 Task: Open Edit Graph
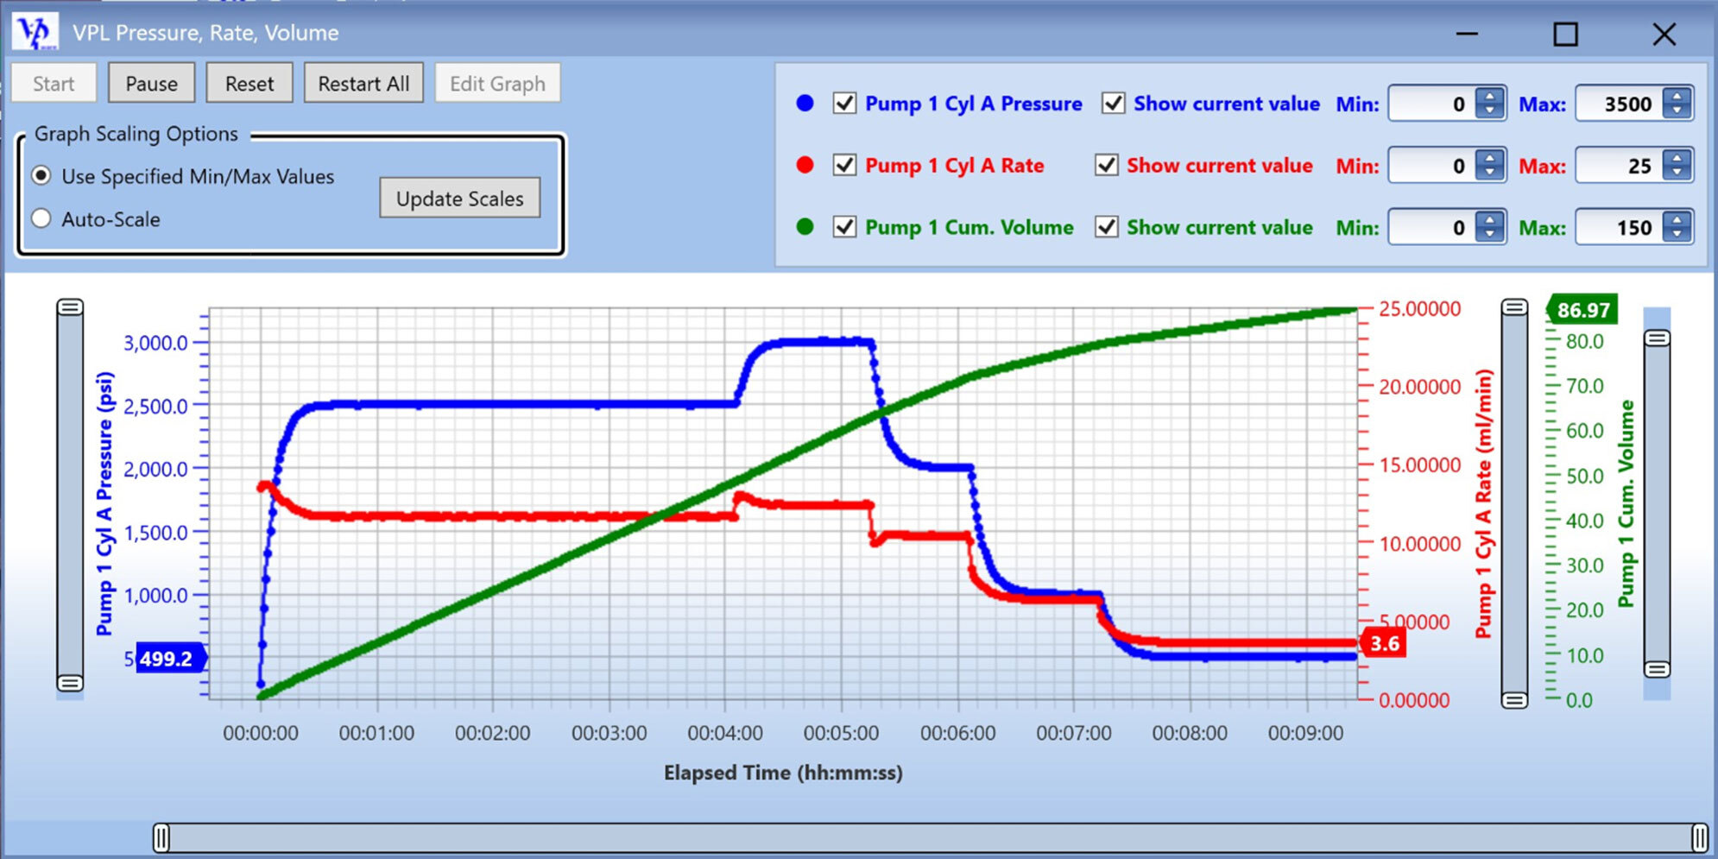click(x=497, y=84)
